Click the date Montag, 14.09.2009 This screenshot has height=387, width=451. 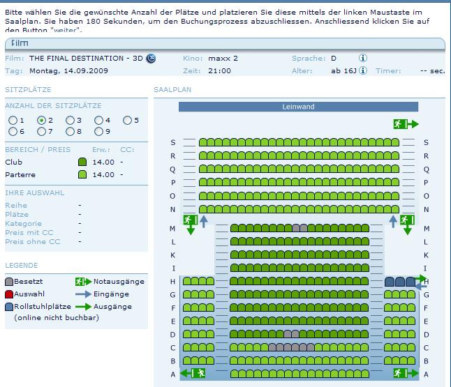(68, 71)
